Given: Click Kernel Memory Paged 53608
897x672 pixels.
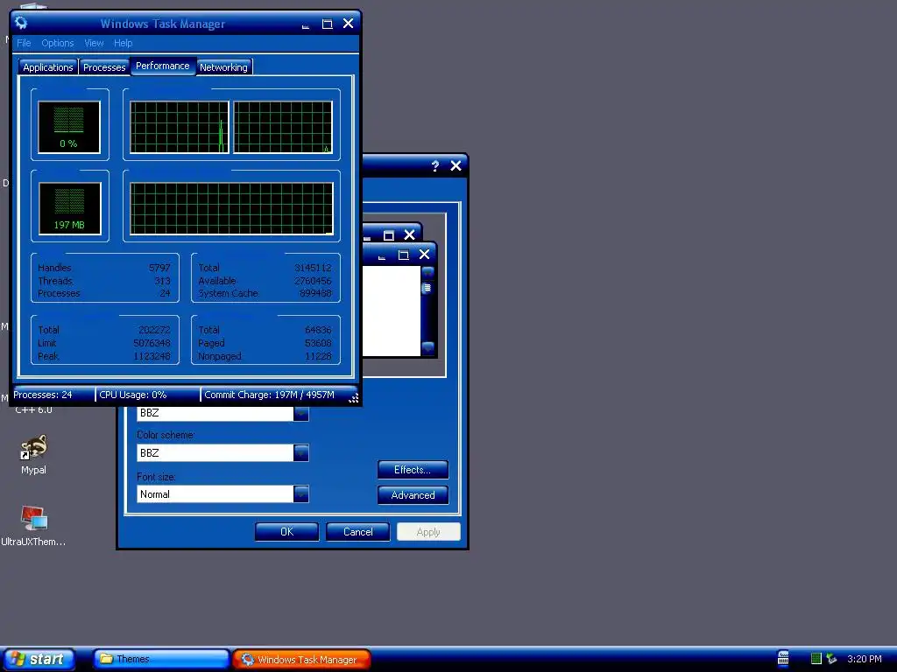Looking at the screenshot, I should (318, 343).
